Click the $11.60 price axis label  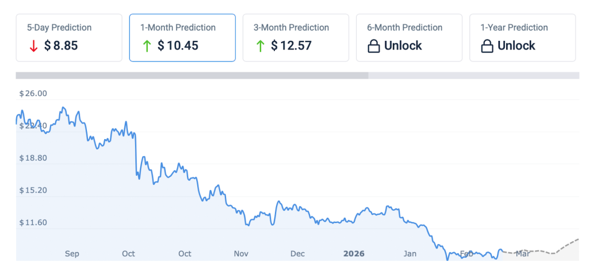click(33, 222)
